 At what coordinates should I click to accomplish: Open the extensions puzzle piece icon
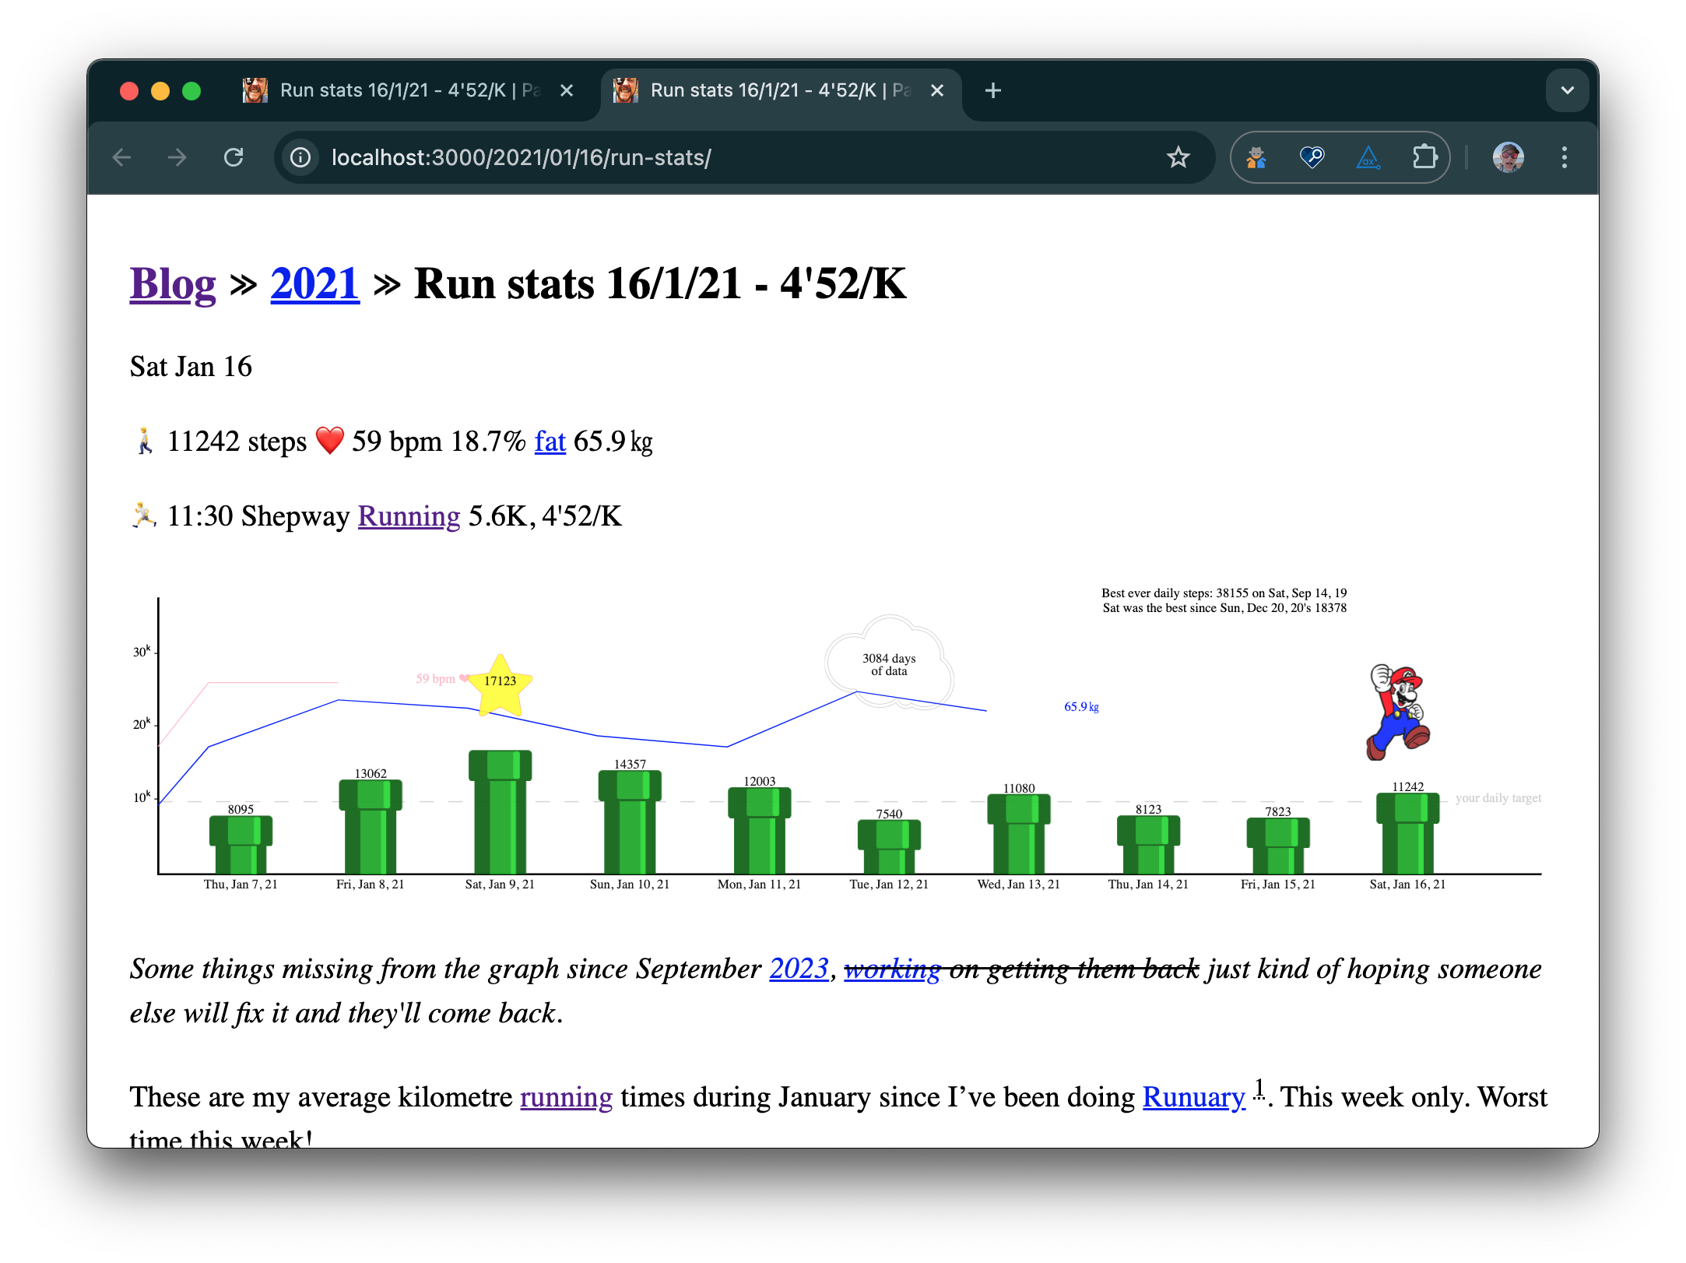(x=1424, y=157)
